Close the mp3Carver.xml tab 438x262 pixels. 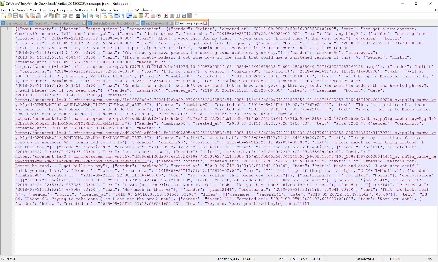click(x=172, y=23)
